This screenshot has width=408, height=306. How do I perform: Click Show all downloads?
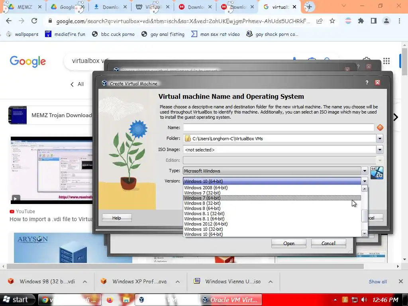(x=378, y=282)
